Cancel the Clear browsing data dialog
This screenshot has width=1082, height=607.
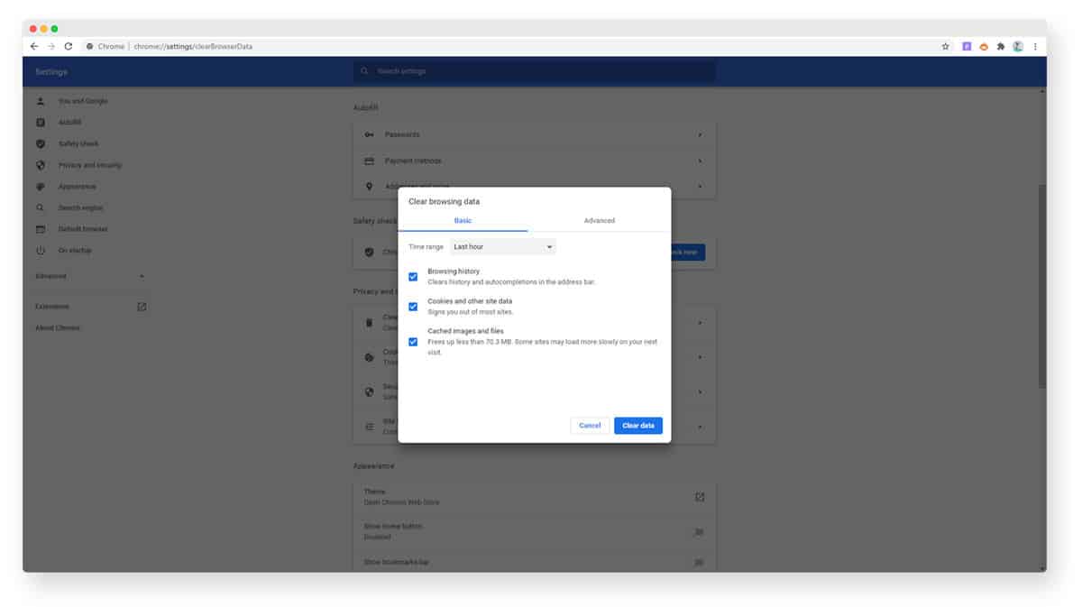(x=590, y=426)
